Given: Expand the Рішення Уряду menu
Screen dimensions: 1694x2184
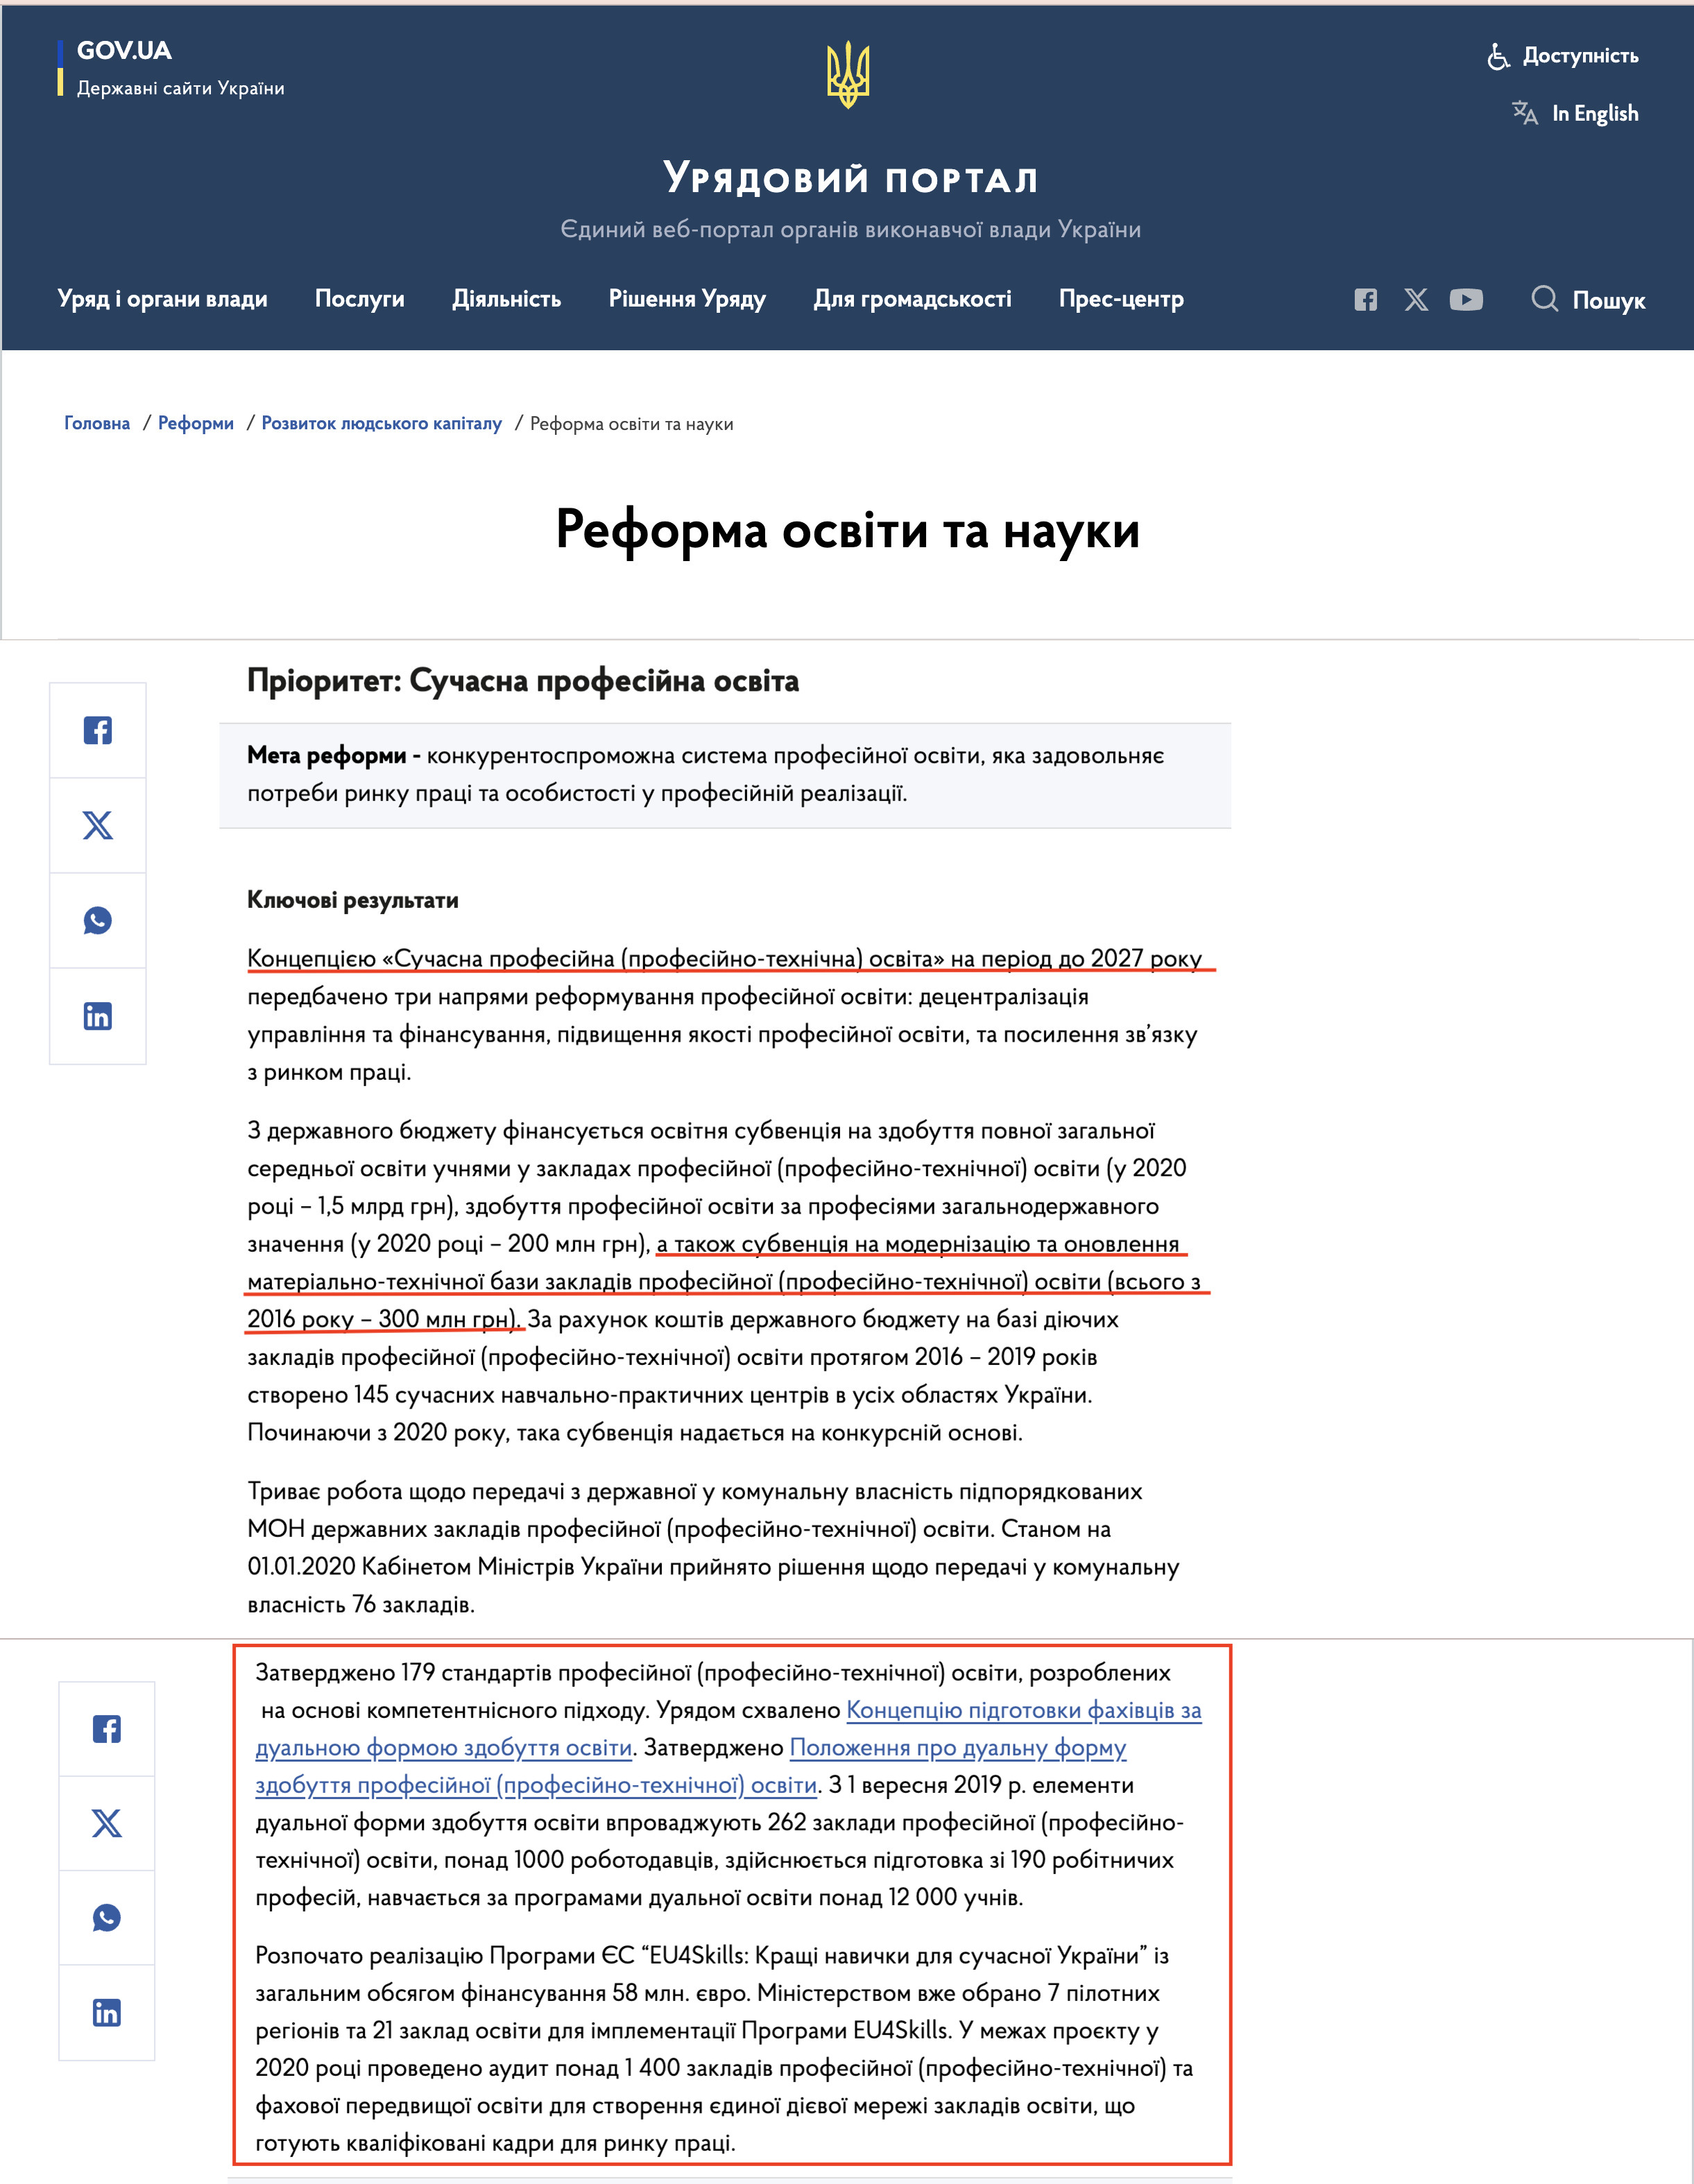Looking at the screenshot, I should pos(687,299).
